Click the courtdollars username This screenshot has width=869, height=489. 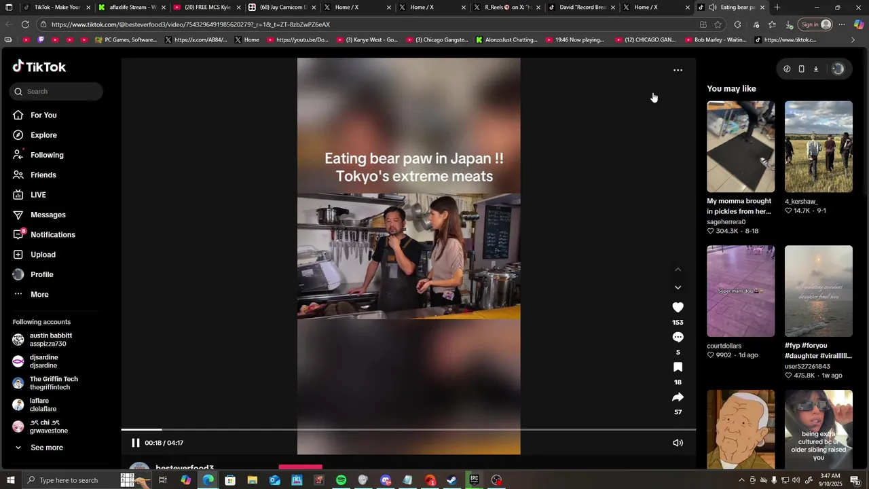pos(724,346)
